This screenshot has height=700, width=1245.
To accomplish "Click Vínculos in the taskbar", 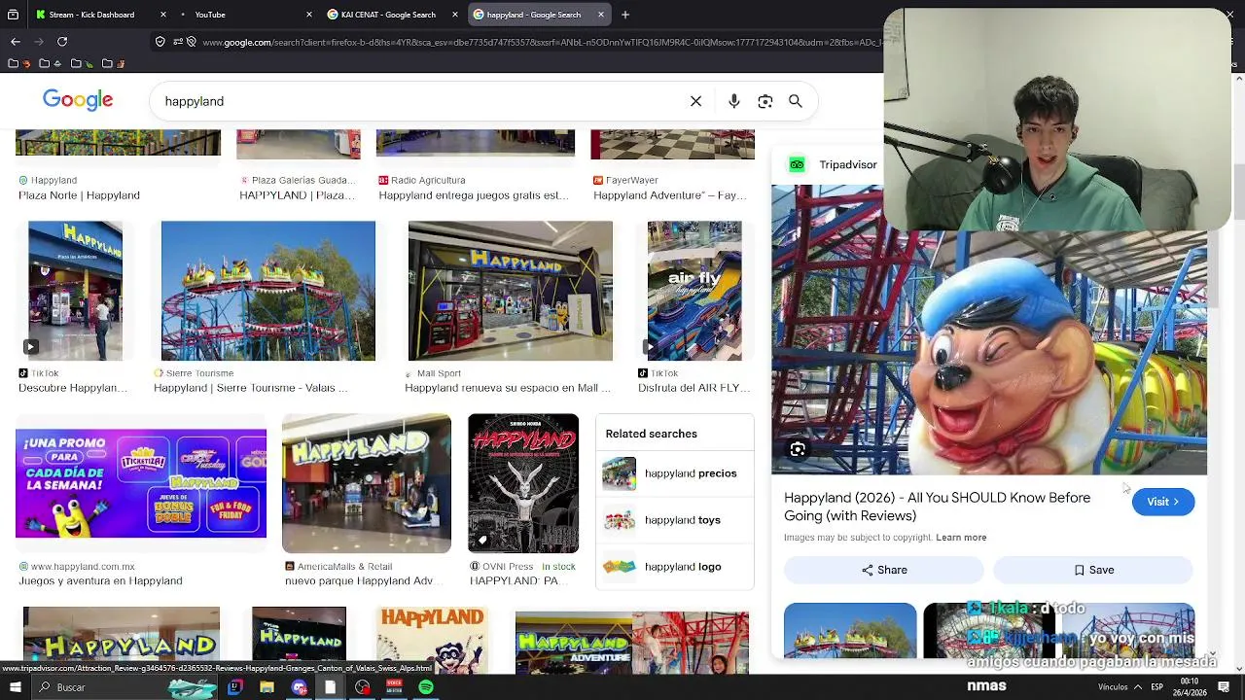I will (1113, 687).
